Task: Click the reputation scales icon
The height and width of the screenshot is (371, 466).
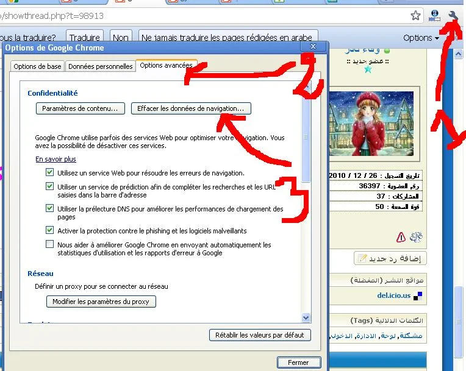Action: 418,237
